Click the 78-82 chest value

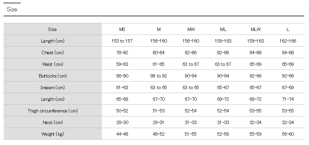click(122, 53)
